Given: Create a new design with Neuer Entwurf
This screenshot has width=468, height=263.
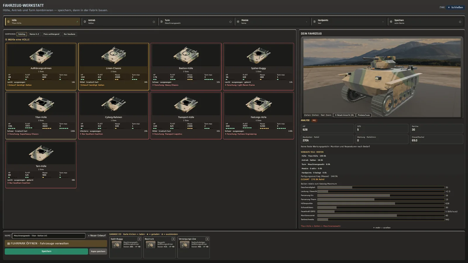Looking at the screenshot, I should (x=97, y=236).
